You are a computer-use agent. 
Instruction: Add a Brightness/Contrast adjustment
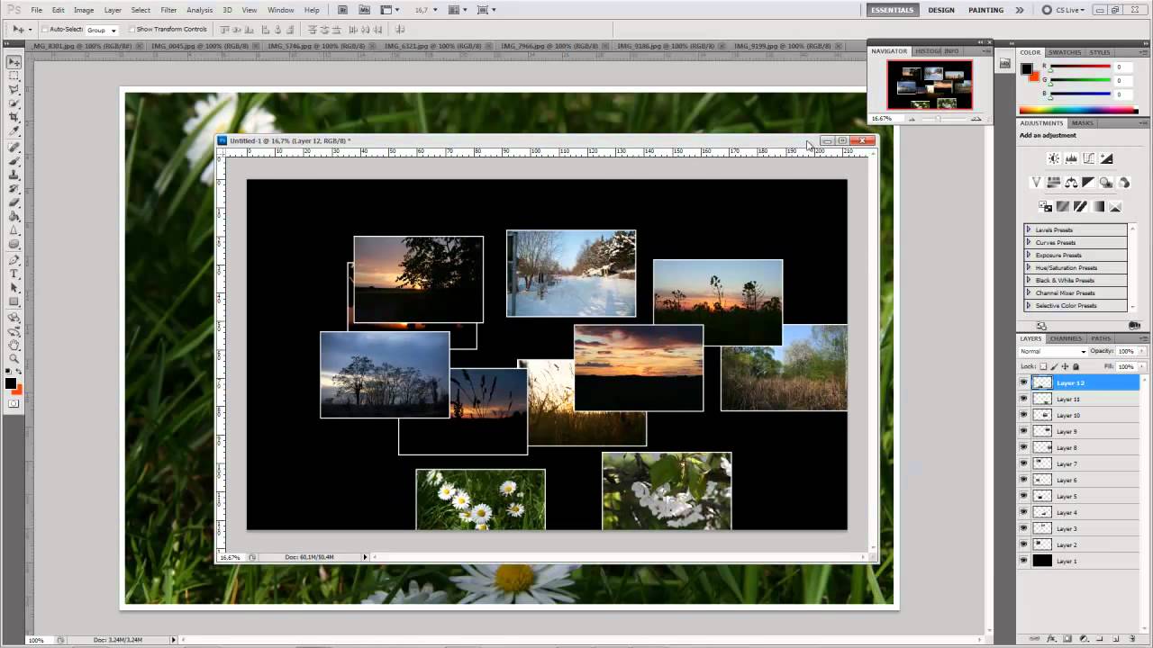pos(1053,158)
